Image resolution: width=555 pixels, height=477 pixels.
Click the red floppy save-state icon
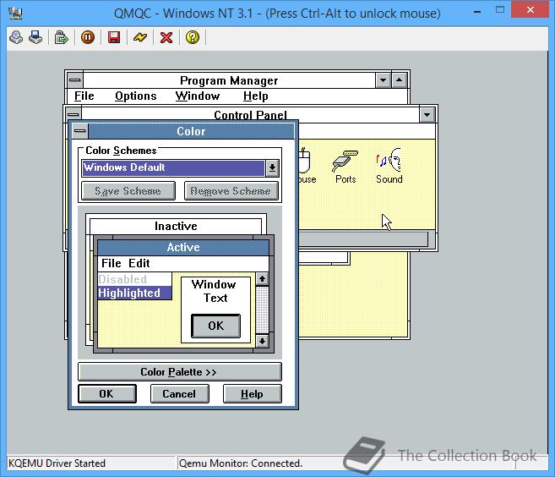[x=114, y=37]
